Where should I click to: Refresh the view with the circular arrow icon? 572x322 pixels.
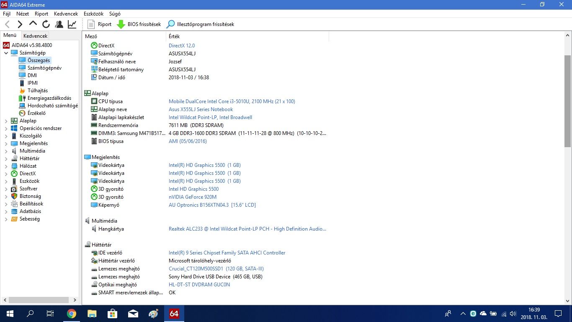[46, 24]
